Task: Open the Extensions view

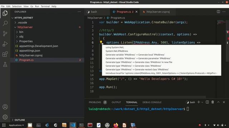Action: 5,54
